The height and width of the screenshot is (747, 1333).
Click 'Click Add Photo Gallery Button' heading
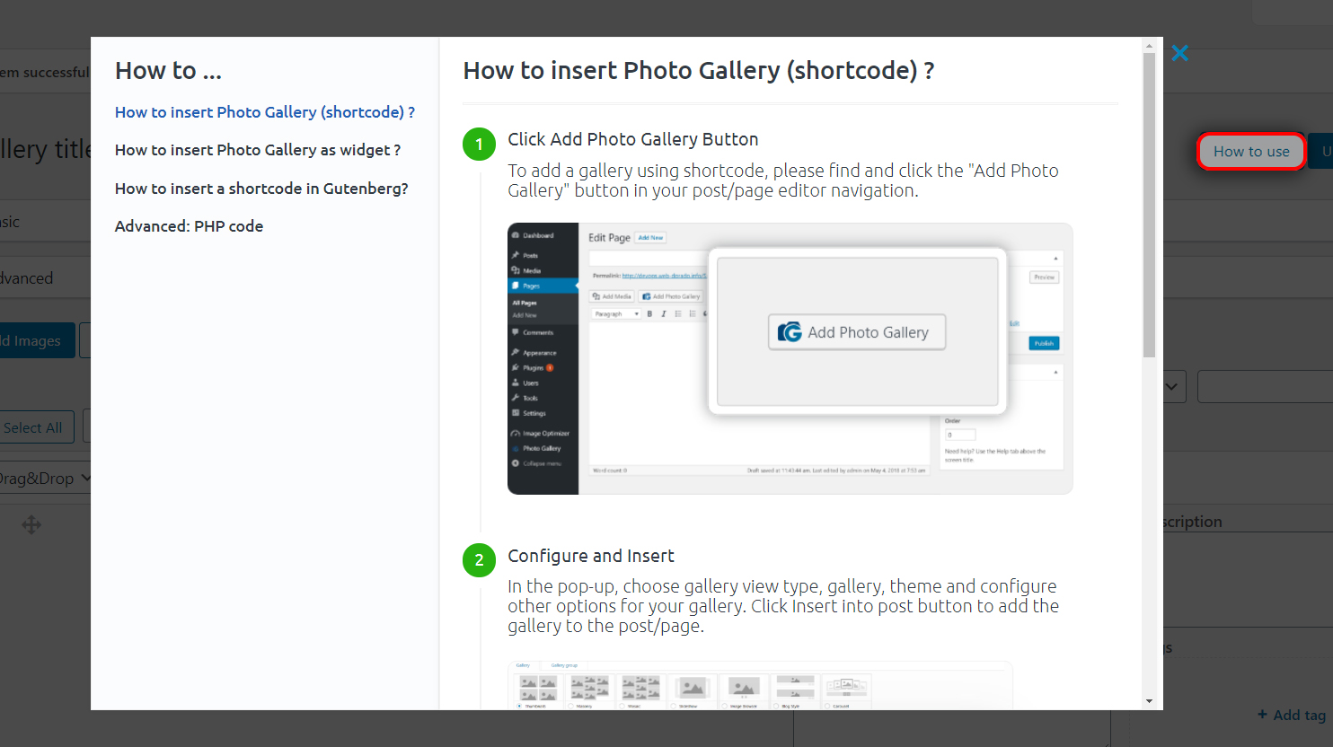click(633, 139)
